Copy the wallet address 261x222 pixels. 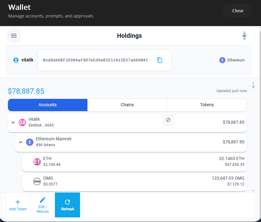click(x=160, y=60)
